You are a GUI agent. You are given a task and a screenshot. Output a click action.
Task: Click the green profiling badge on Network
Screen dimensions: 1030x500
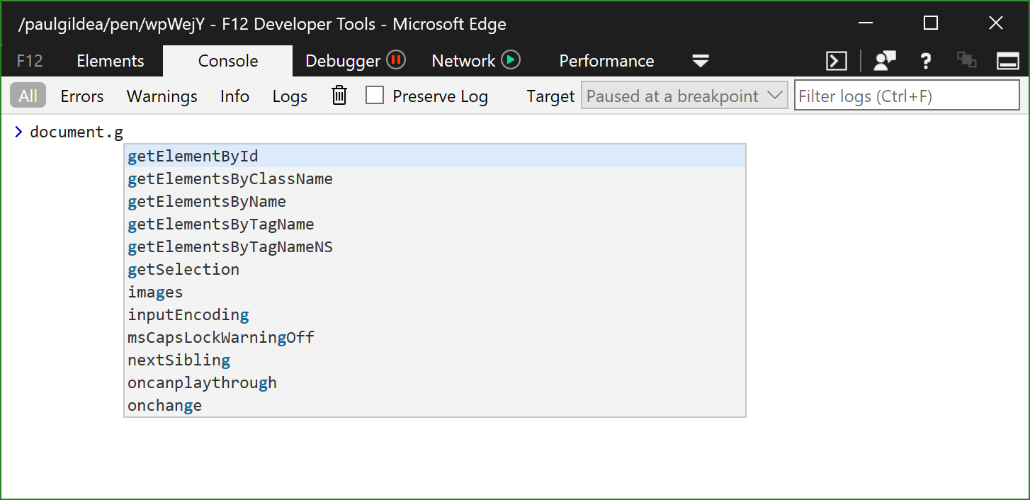pyautogui.click(x=511, y=59)
